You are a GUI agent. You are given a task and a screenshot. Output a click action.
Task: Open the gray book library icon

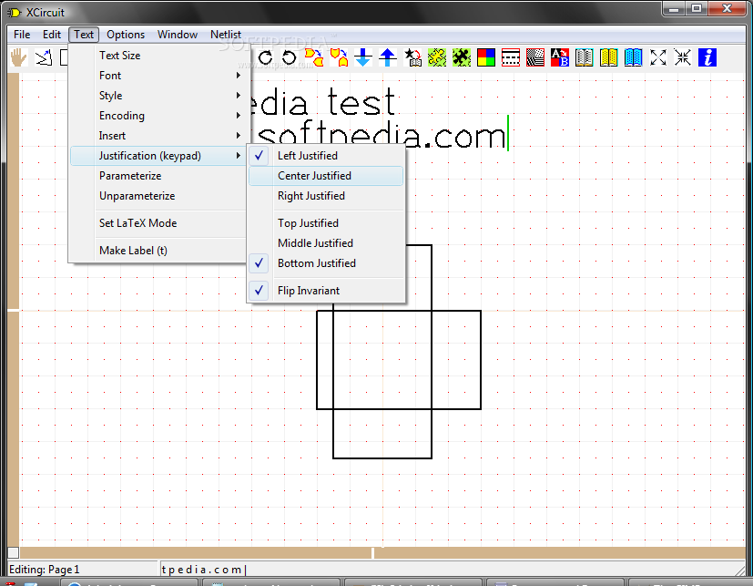click(x=584, y=57)
